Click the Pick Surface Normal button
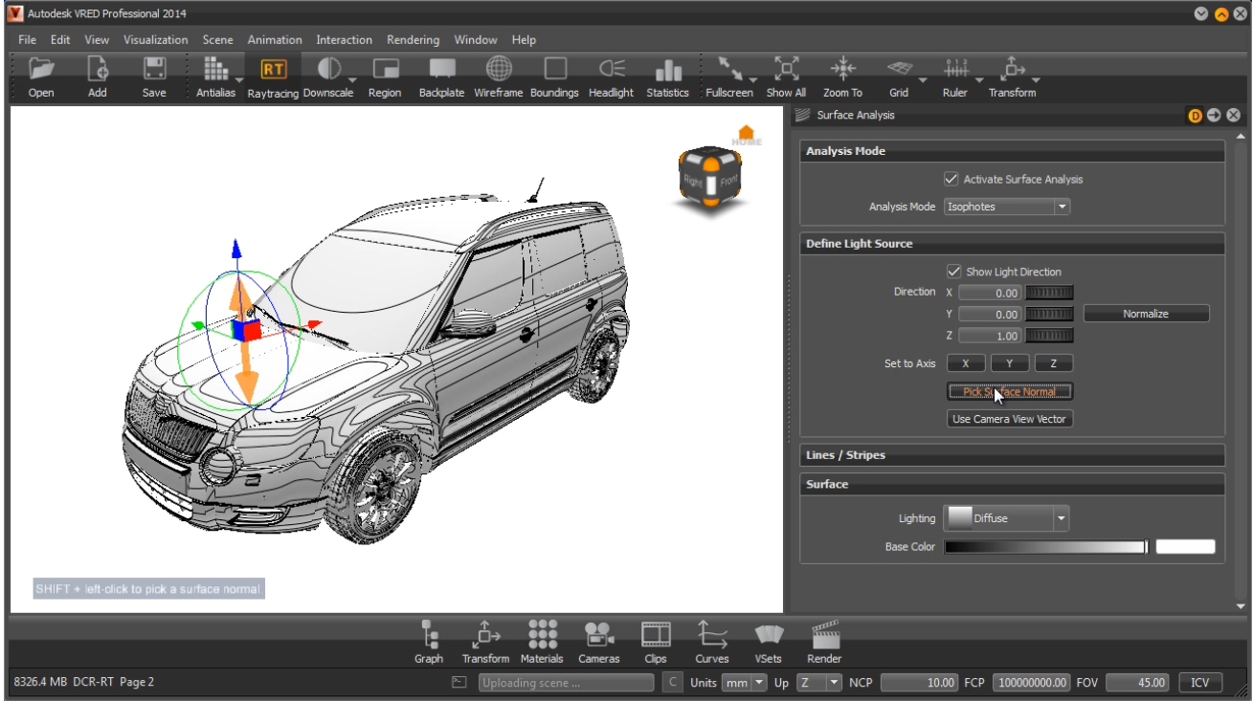 point(1010,391)
